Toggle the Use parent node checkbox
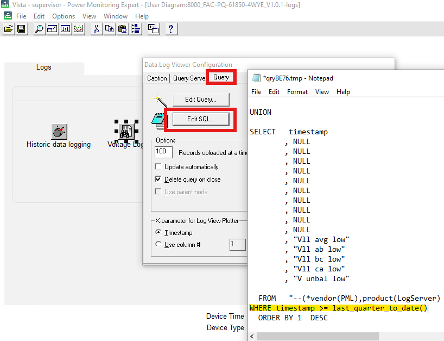Viewport: 444px width, 341px height. coord(158,191)
